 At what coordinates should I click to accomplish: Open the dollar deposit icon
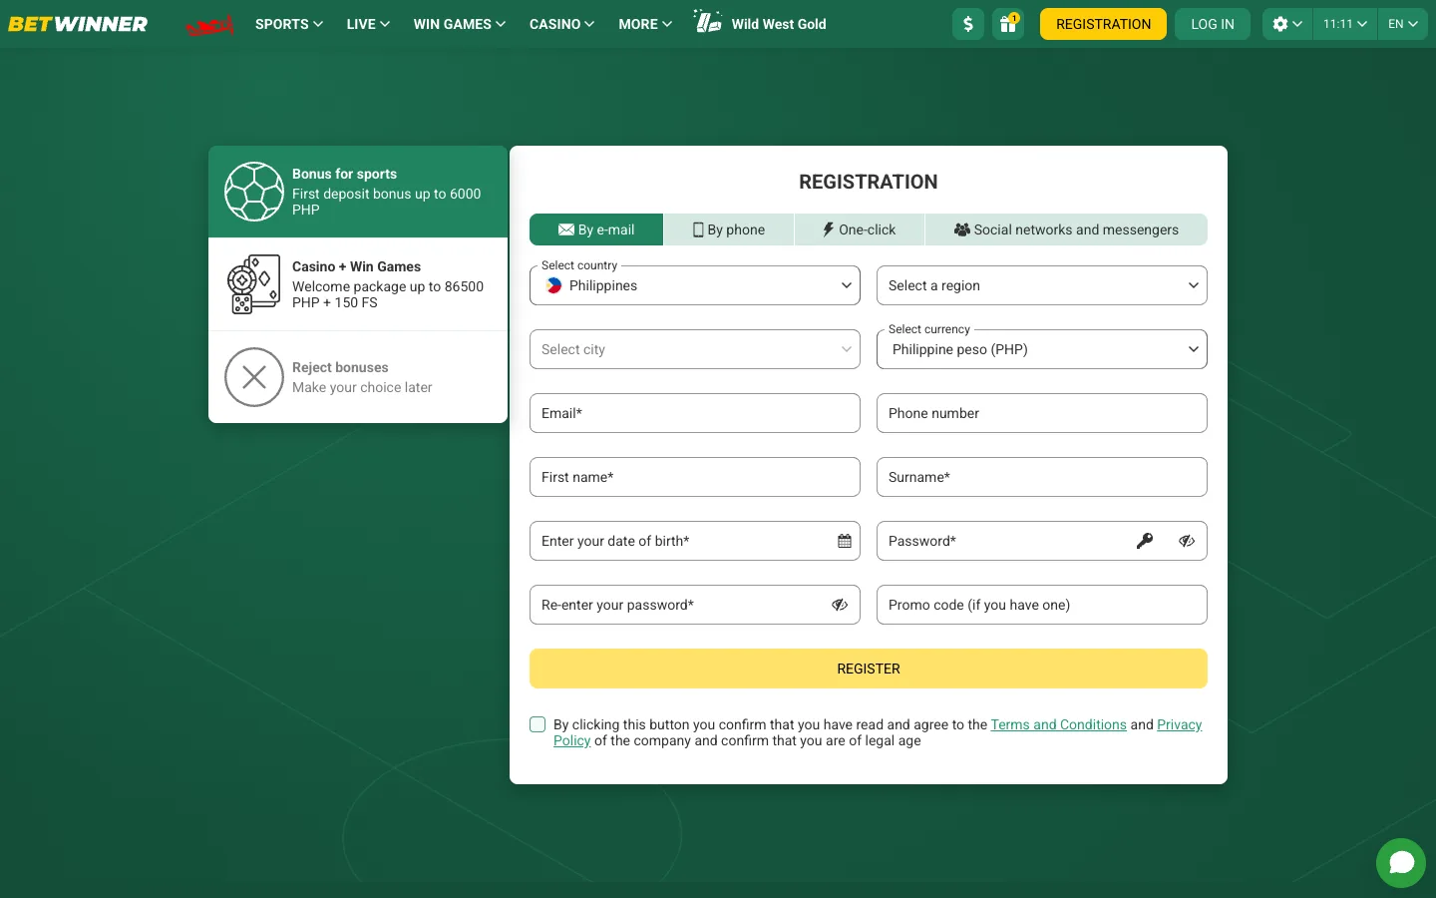click(968, 24)
